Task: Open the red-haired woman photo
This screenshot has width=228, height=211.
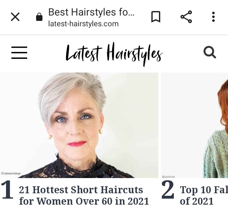Action: (x=194, y=125)
